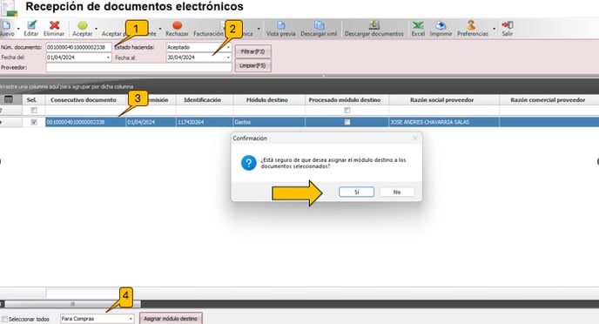
Task: Click the Imprimir printer icon
Action: tap(441, 25)
